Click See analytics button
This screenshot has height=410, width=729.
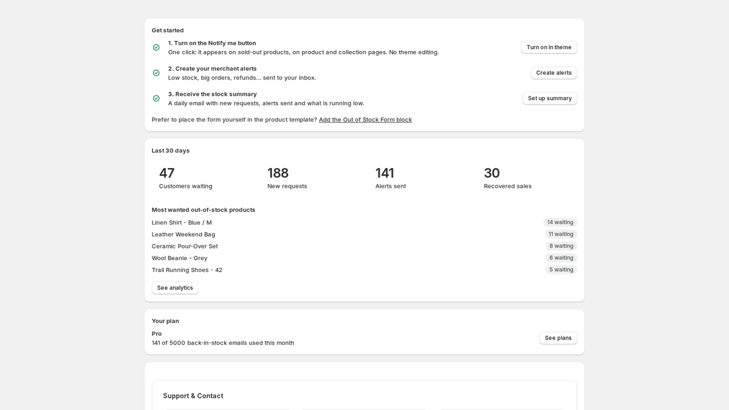click(175, 288)
